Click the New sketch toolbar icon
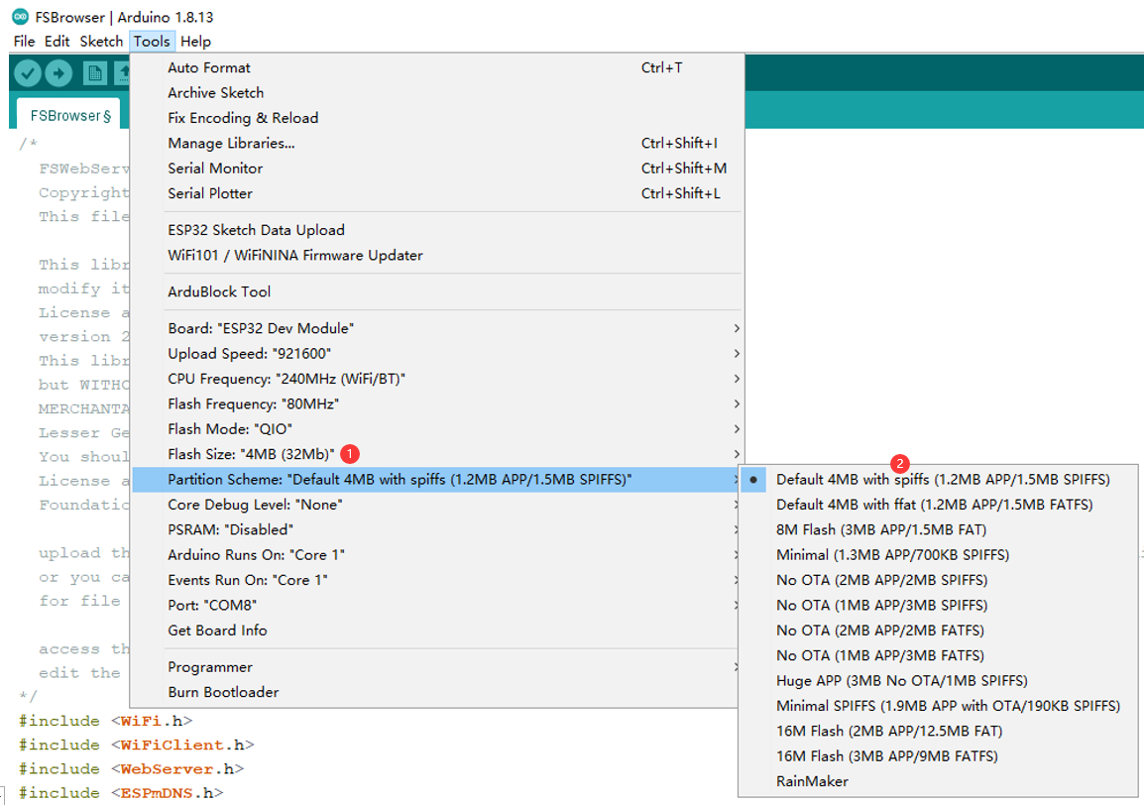The image size is (1144, 805). [95, 73]
